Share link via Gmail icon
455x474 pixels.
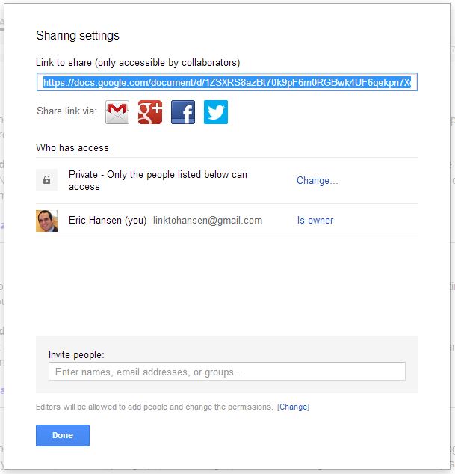click(117, 112)
